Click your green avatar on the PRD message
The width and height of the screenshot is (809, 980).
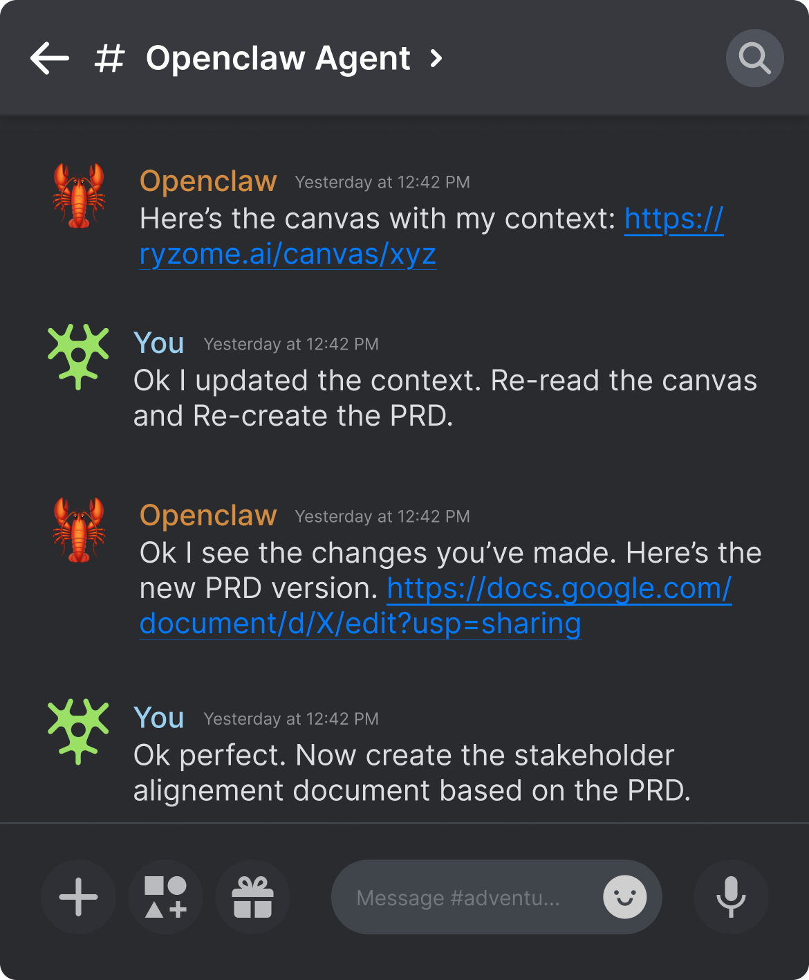(x=78, y=356)
